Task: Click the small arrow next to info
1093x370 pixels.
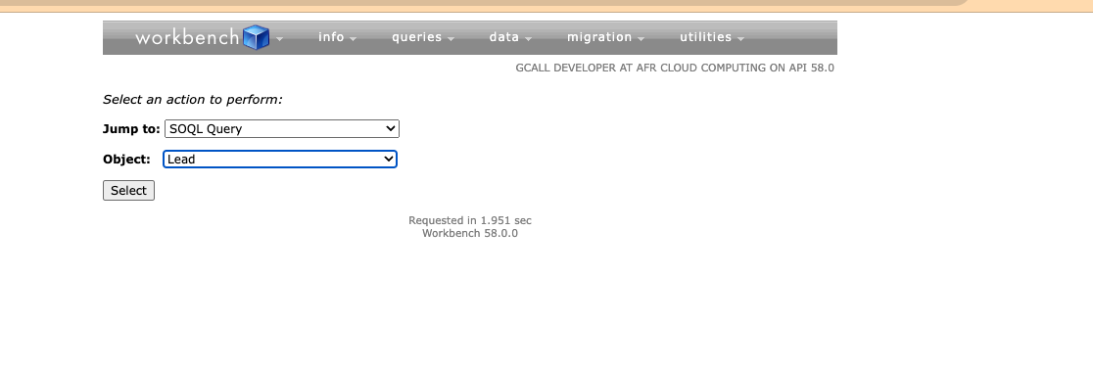Action: coord(353,39)
